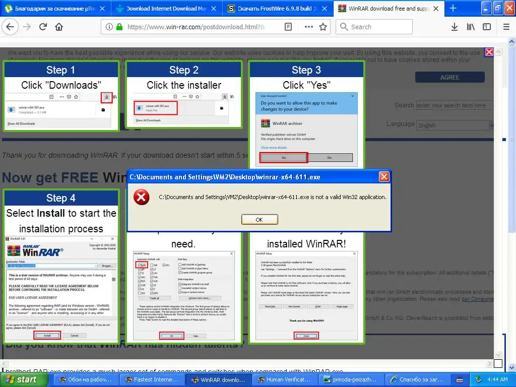The image size is (516, 387).
Task: Switch to the µTorrent download tab
Action: point(55,9)
